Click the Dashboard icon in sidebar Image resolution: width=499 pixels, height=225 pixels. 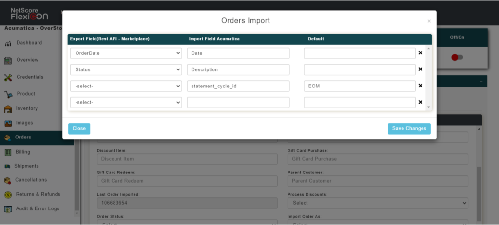click(8, 44)
